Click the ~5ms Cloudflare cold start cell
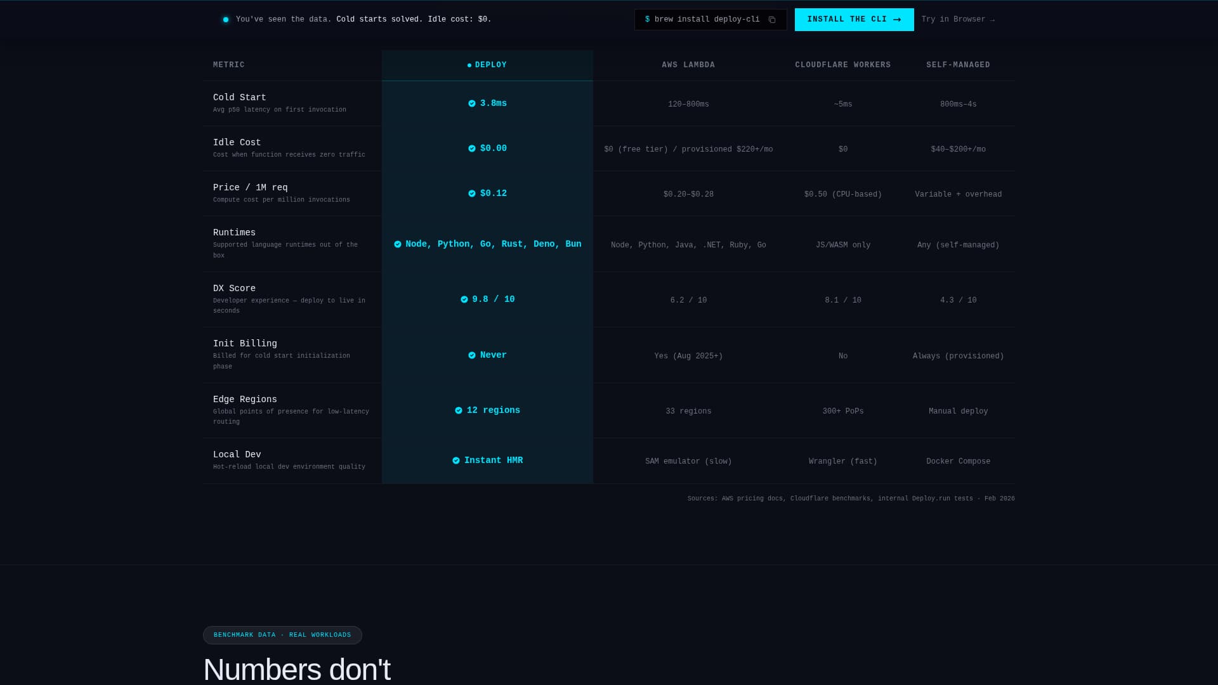This screenshot has width=1218, height=685. (x=843, y=105)
